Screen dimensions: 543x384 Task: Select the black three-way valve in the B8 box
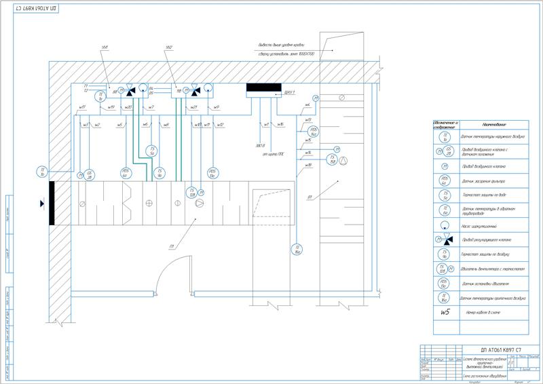(x=130, y=90)
